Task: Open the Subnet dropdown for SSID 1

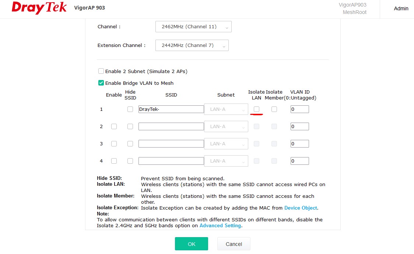Action: click(226, 109)
